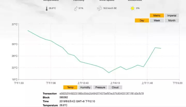The width and height of the screenshot is (186, 107).
Task: Click the 0% cloudiness value
Action: tap(138, 8)
